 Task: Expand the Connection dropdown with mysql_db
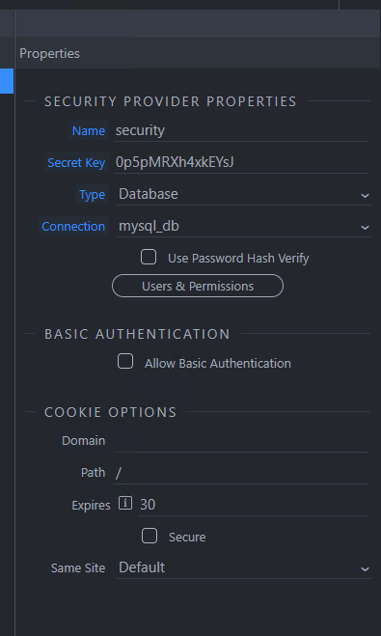tap(244, 227)
